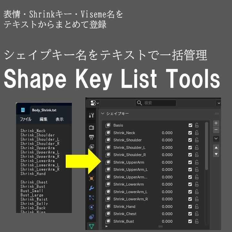Click the Shrink_Back line in Notepad
Screen dimensions: 232x232
click(x=33, y=208)
